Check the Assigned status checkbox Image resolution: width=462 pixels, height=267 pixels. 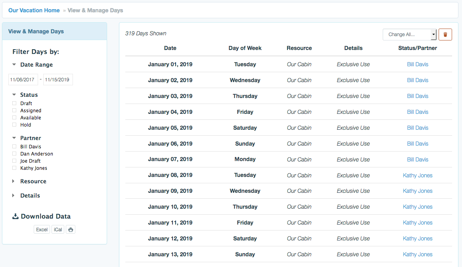[x=14, y=110]
